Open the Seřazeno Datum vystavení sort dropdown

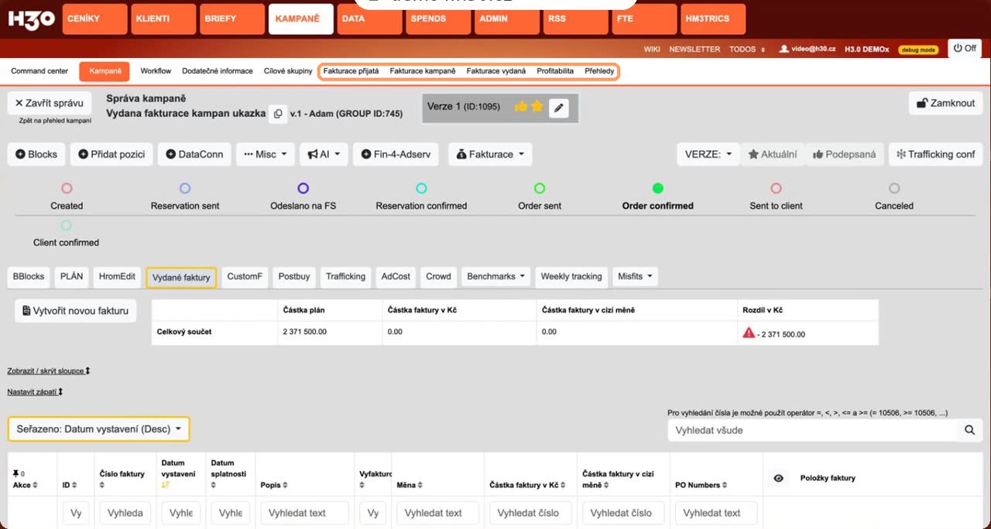click(x=98, y=428)
